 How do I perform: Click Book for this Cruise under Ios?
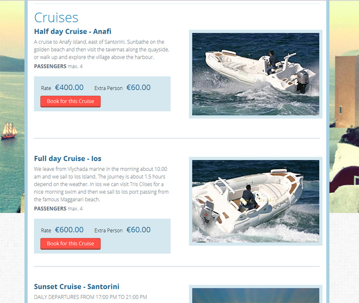click(70, 243)
